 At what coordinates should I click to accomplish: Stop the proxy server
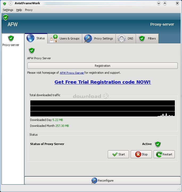tap(141, 154)
